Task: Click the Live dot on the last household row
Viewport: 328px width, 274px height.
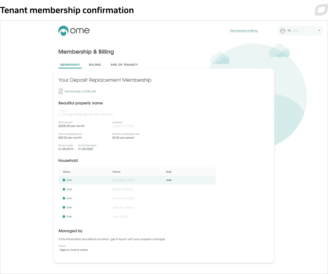Action: click(x=64, y=216)
